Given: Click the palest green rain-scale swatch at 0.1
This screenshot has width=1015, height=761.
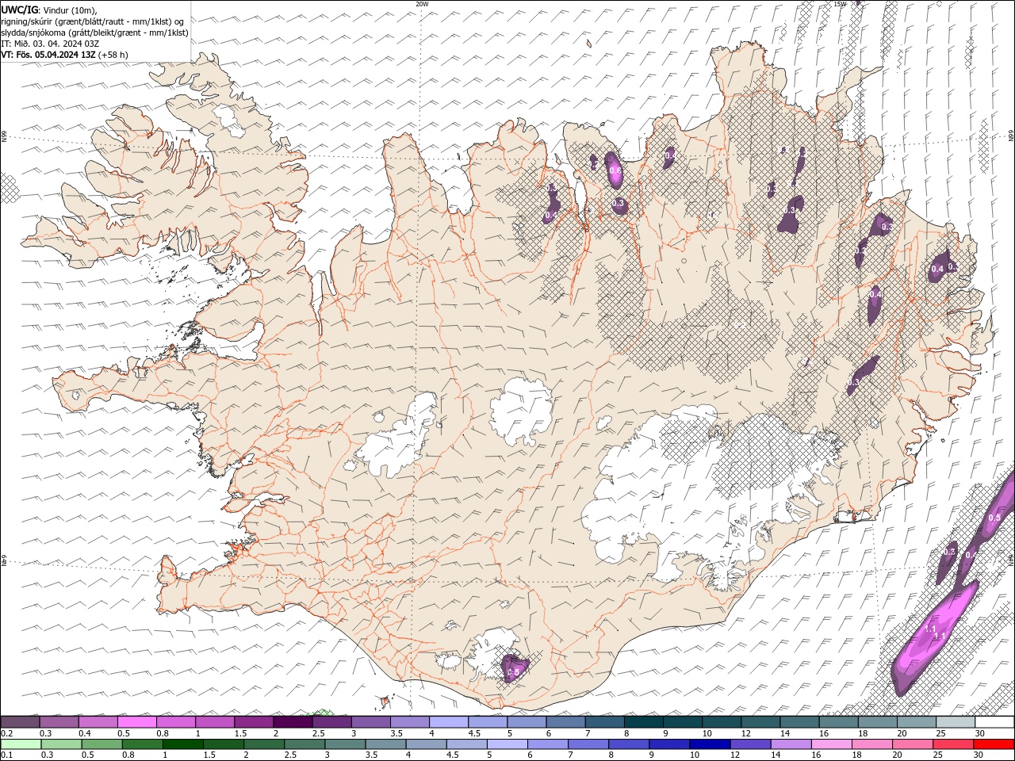Looking at the screenshot, I should tap(21, 744).
